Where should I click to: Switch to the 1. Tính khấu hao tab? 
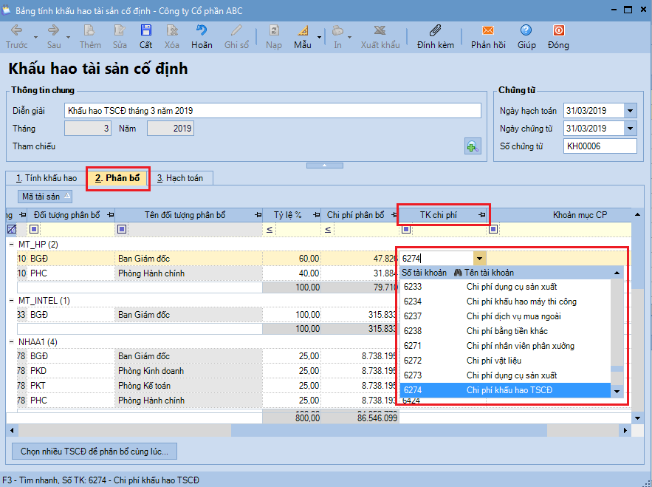pos(47,178)
